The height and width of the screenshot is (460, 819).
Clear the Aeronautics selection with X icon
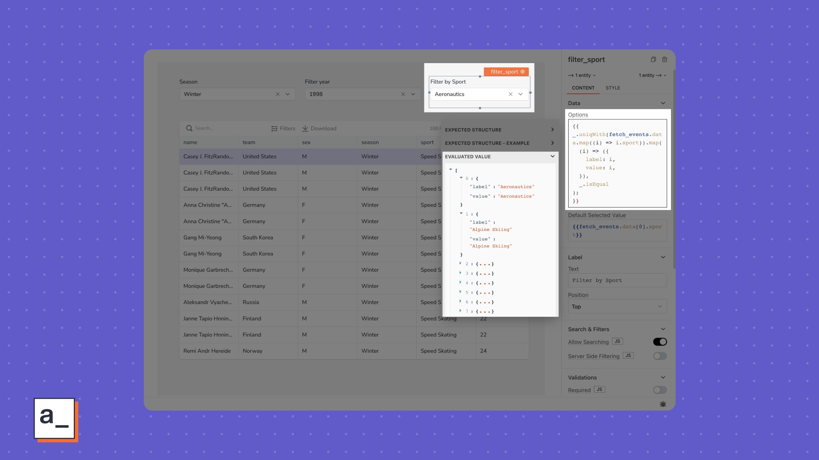[511, 94]
